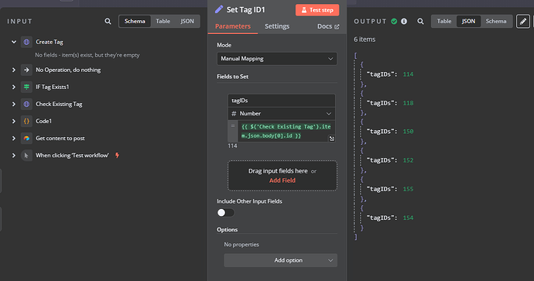Click the Create Tag globe icon
Image resolution: width=534 pixels, height=281 pixels.
[26, 42]
